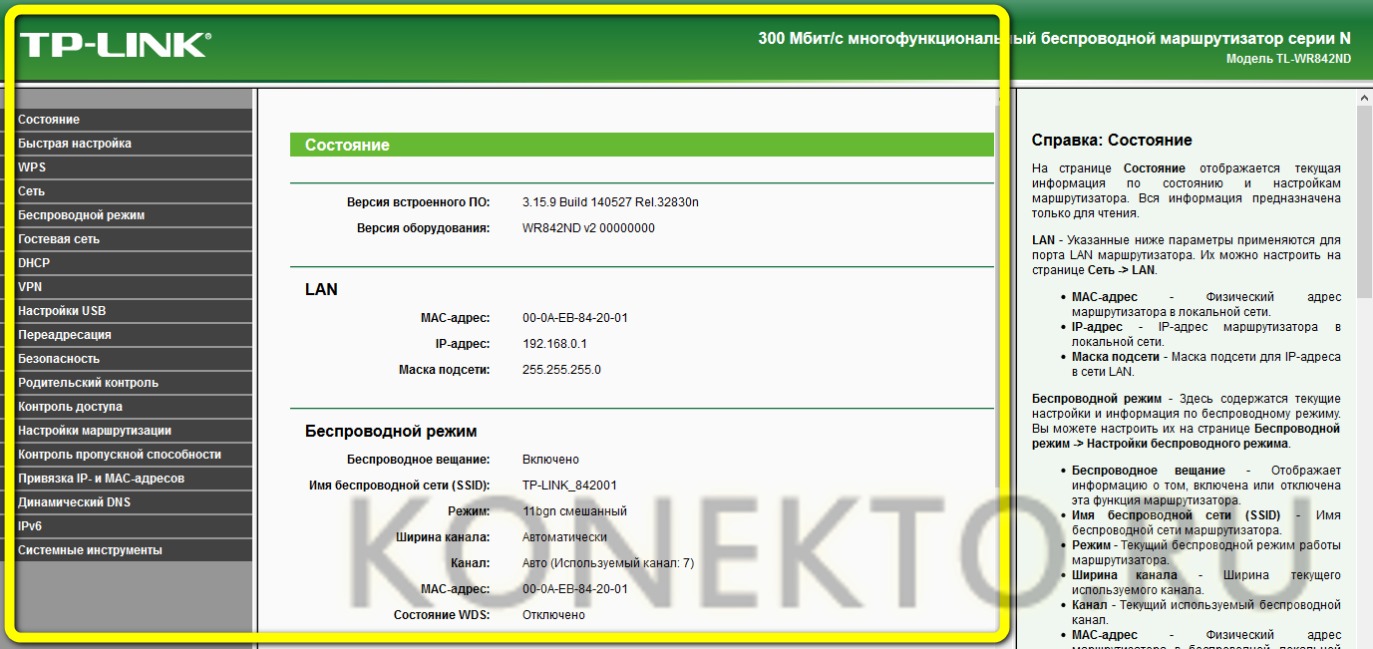Go to Беспроводной режим menu
Image resolution: width=1373 pixels, height=649 pixels.
tap(126, 215)
